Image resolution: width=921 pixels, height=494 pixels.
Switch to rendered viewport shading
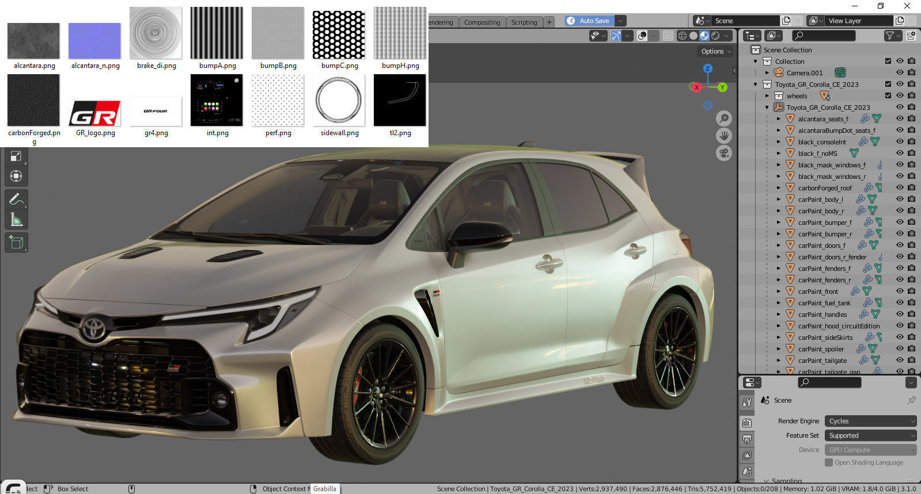715,36
